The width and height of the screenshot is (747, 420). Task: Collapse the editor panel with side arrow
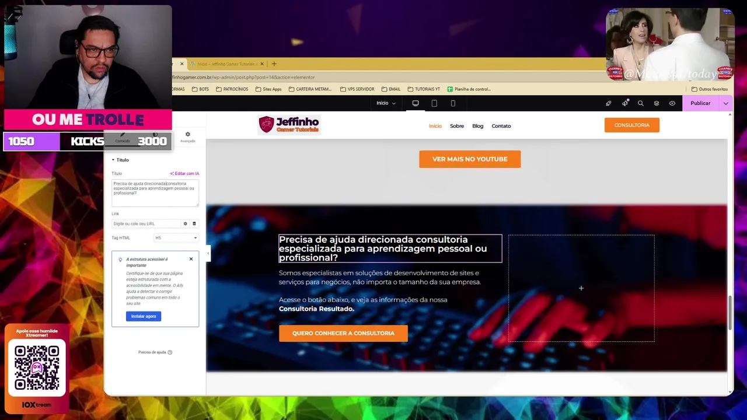208,253
